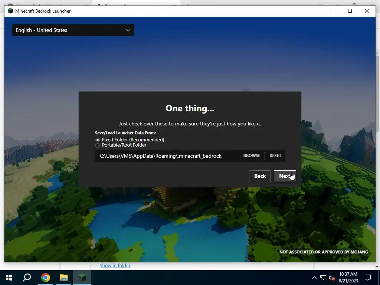Click RESET to restore default path
The width and height of the screenshot is (380, 285).
(275, 155)
